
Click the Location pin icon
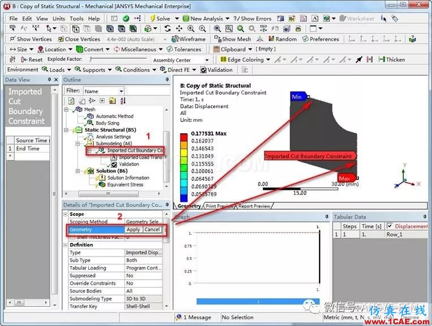click(41, 49)
